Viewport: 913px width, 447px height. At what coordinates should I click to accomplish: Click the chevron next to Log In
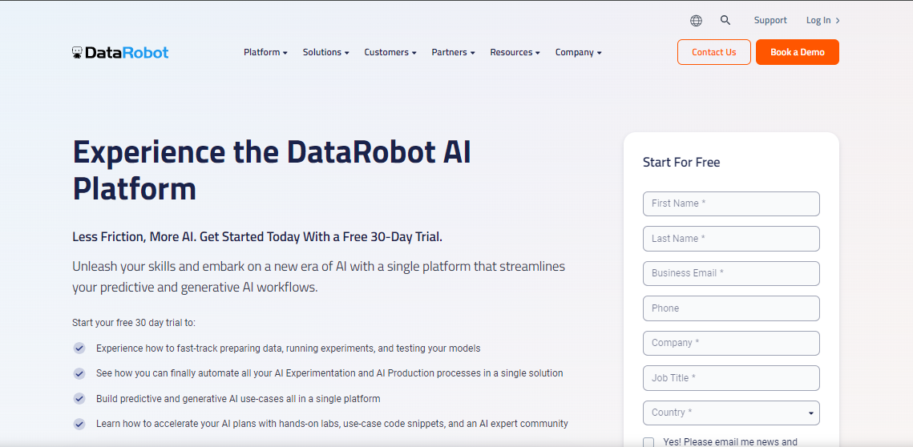(x=838, y=21)
